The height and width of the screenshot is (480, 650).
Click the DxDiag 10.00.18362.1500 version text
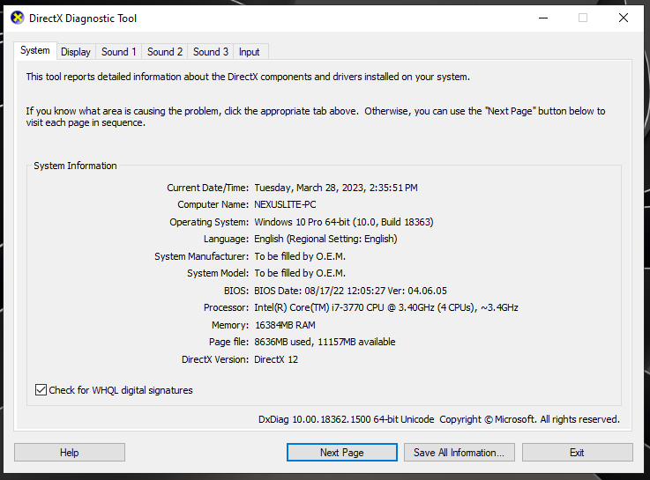point(346,419)
